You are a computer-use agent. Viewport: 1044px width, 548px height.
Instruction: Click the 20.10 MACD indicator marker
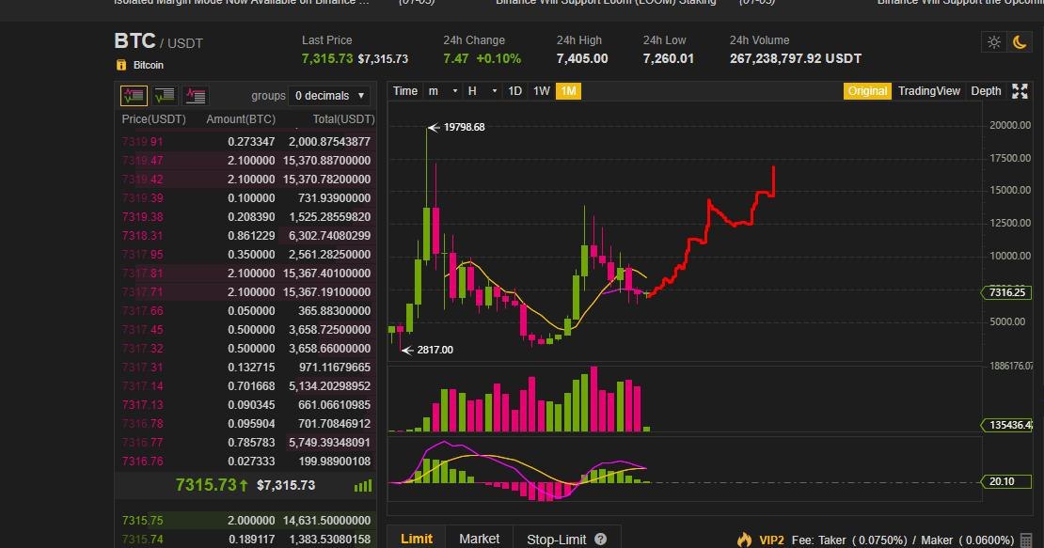tap(1006, 481)
